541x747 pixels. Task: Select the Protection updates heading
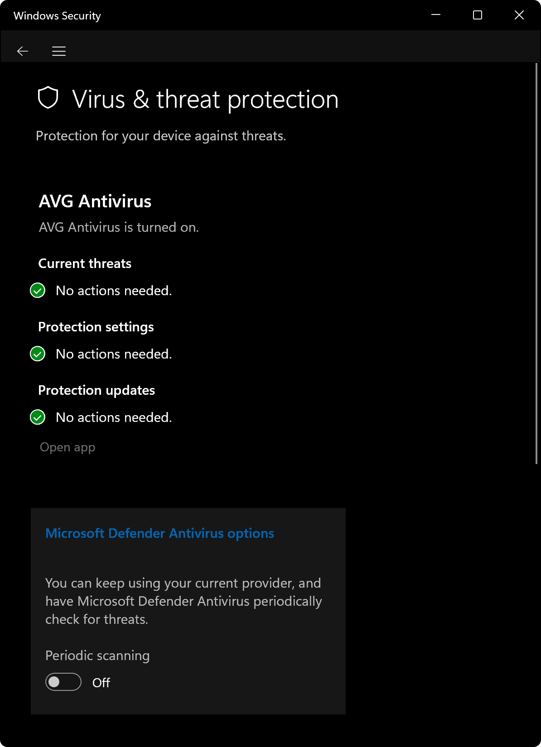[97, 390]
